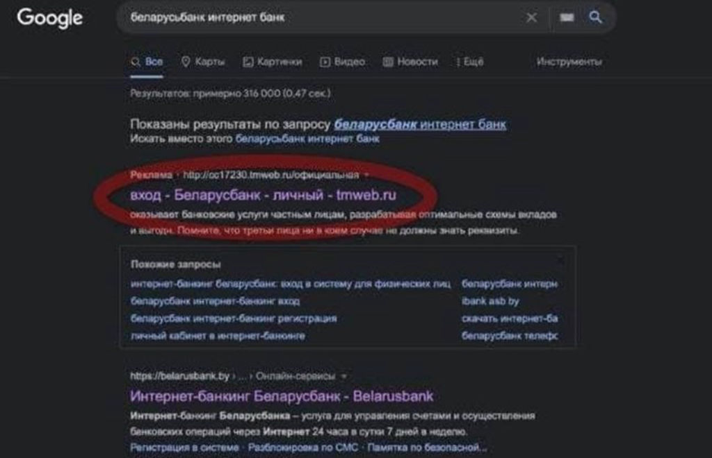Select related query 'ibank asb by'

pyautogui.click(x=490, y=301)
